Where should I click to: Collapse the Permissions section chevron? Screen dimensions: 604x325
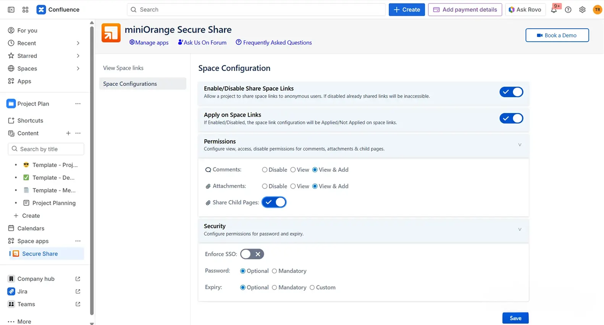click(520, 145)
